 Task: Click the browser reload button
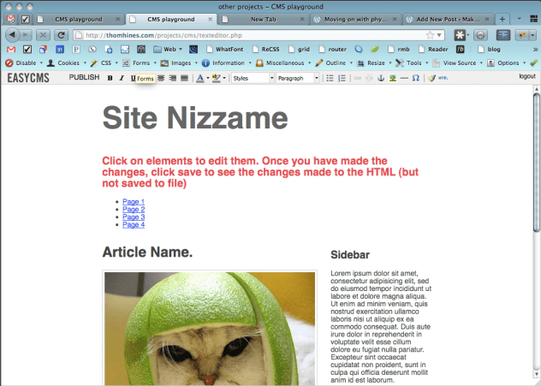(62, 35)
